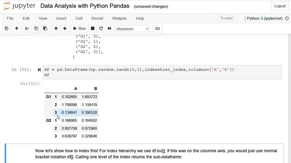This screenshot has height=163, width=291.
Task: Click the kernel idle status circle
Action: click(287, 18)
